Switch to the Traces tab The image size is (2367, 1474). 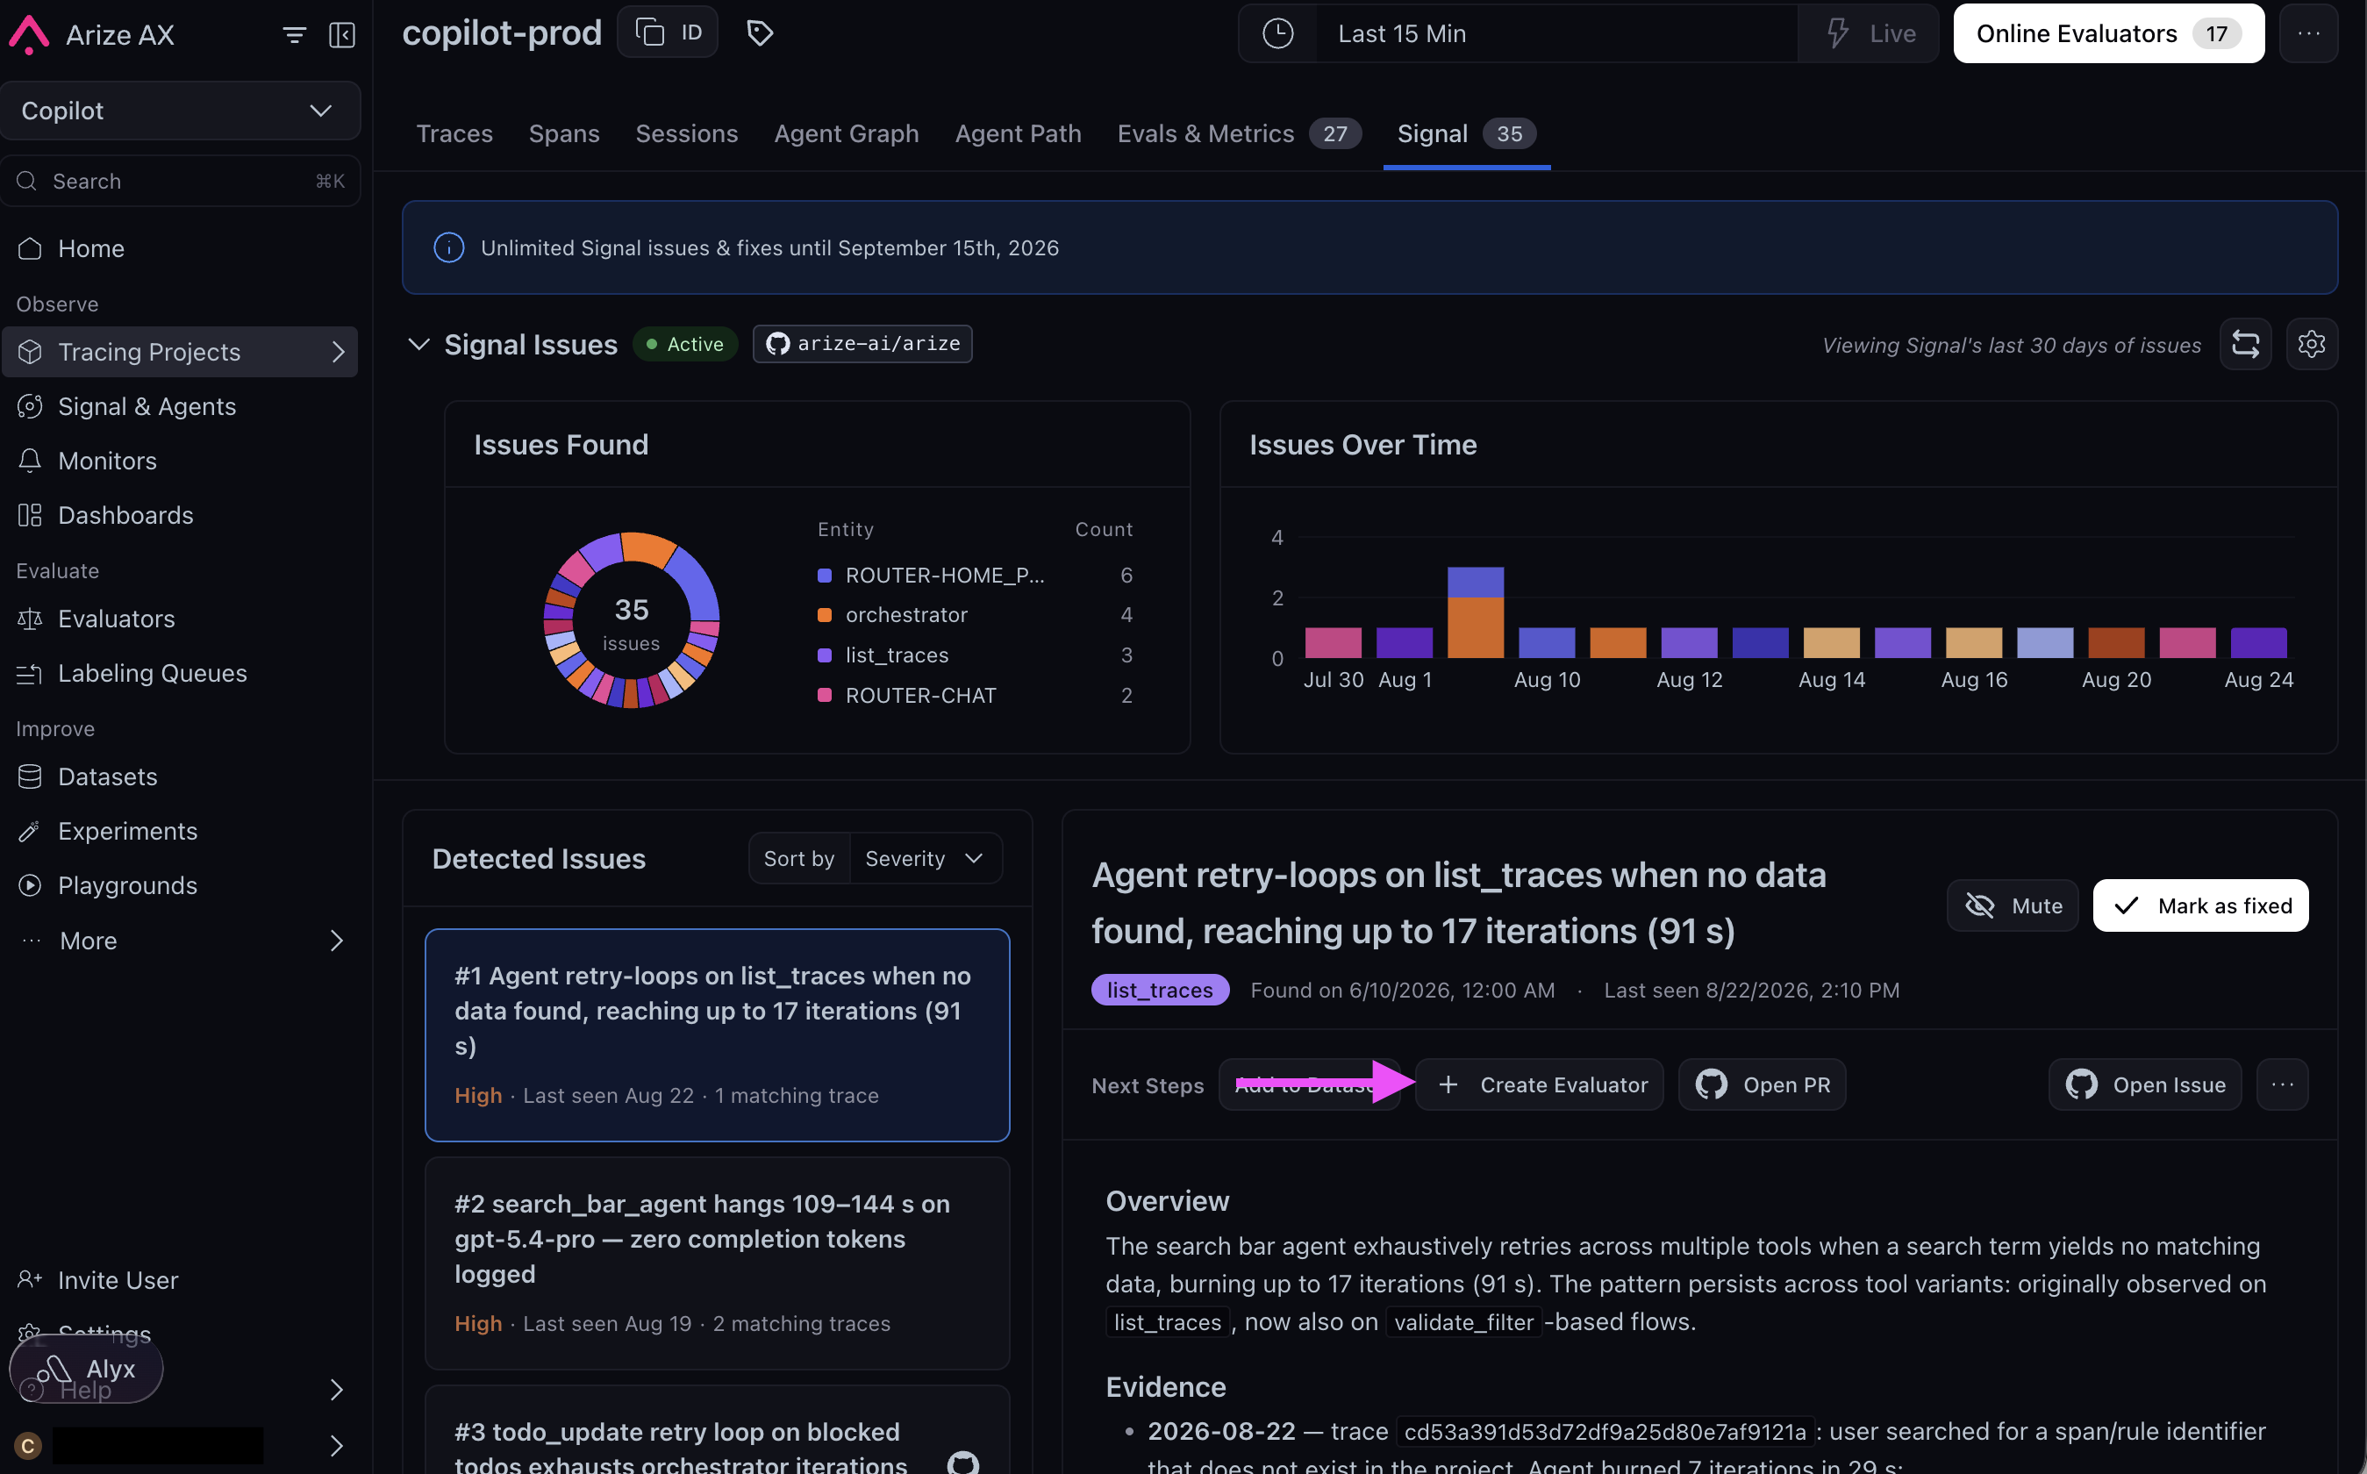[454, 133]
